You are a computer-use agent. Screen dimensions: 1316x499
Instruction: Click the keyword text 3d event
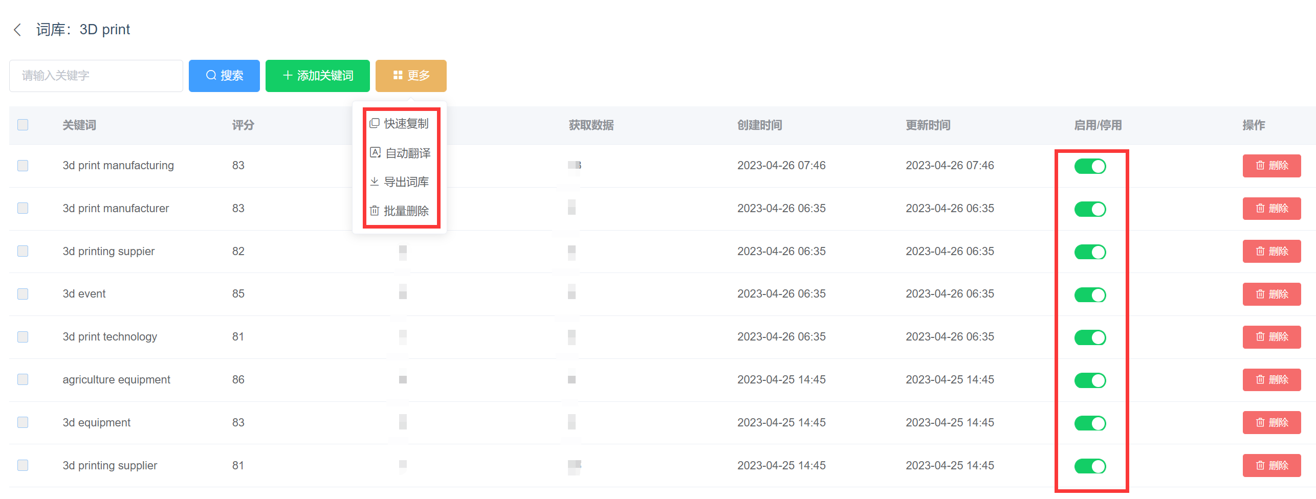pos(84,294)
